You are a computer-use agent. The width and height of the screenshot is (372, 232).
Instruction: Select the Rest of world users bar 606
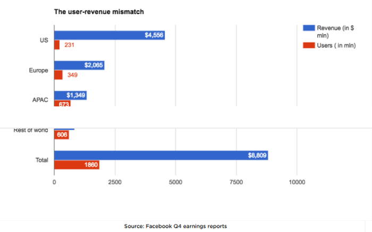(x=62, y=135)
